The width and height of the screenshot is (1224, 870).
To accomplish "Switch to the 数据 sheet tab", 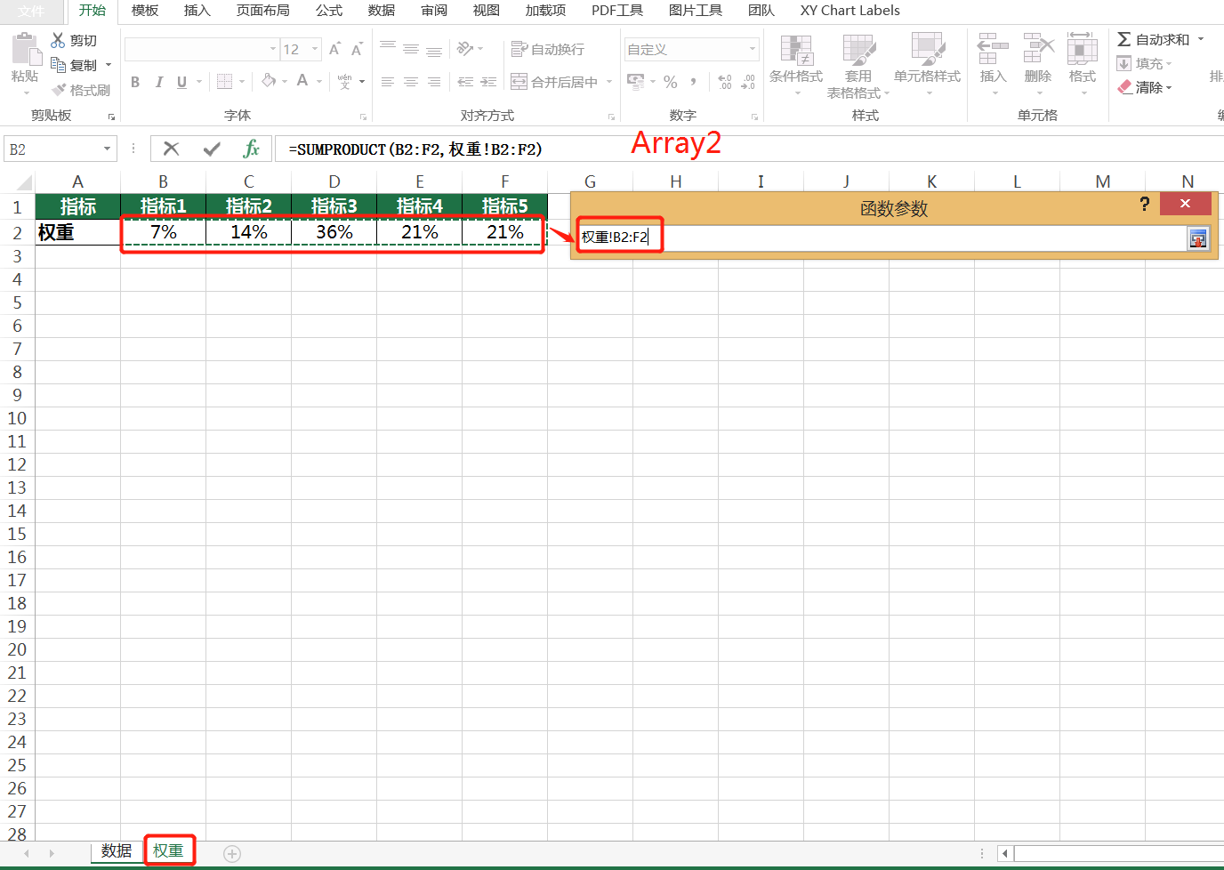I will click(117, 851).
